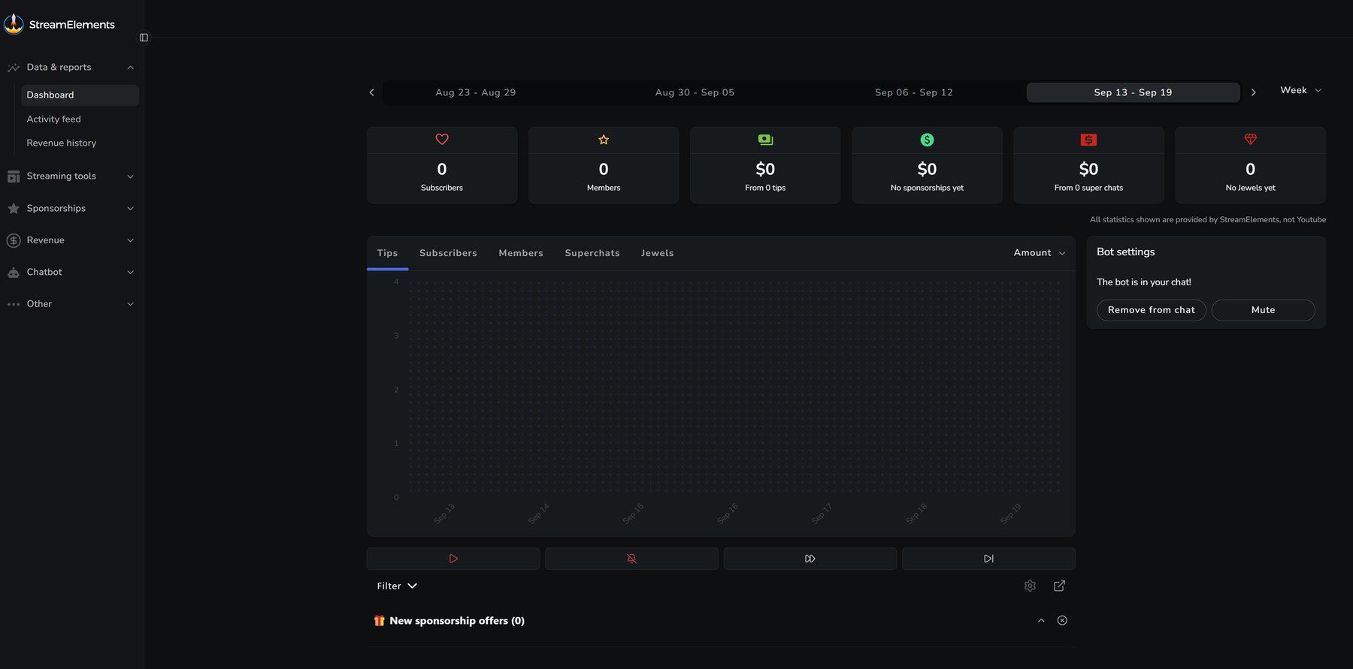Image resolution: width=1353 pixels, height=669 pixels.
Task: Click the "Bot settings" heading
Action: click(x=1125, y=252)
